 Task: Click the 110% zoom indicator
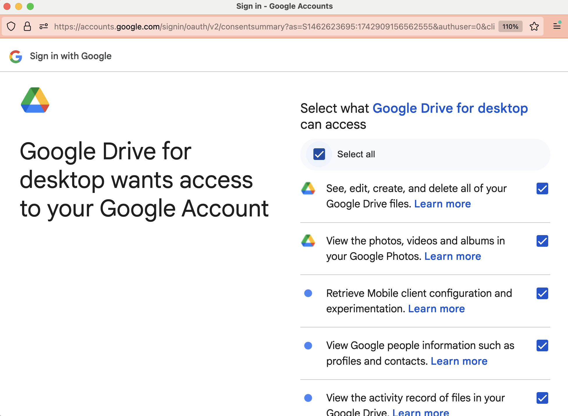(x=510, y=26)
